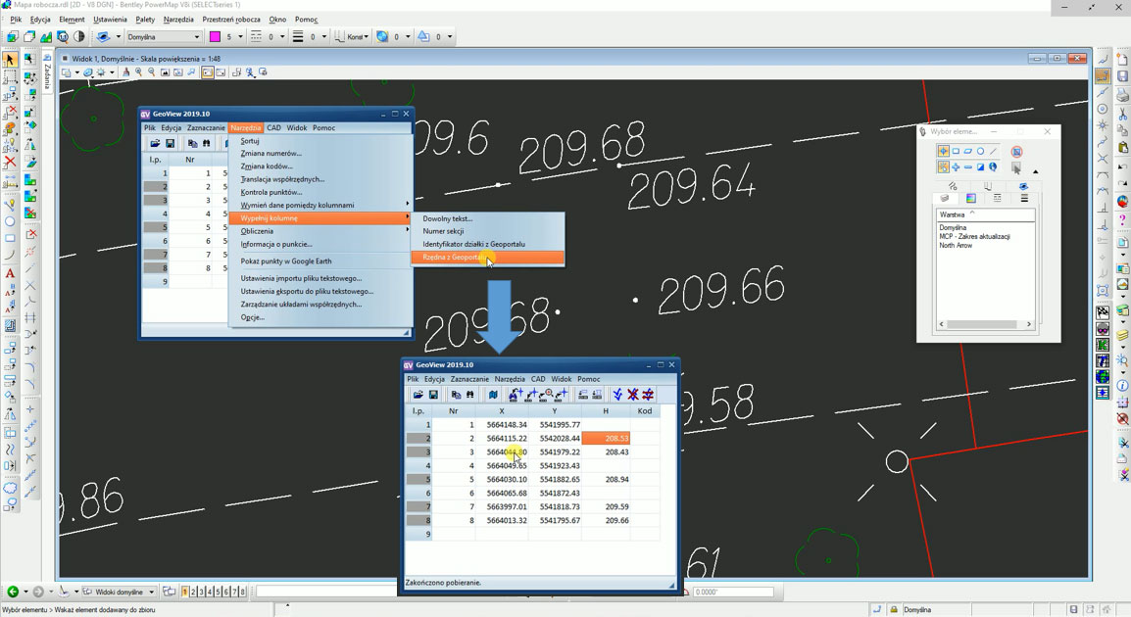Open the active level dropdown showing Domyślna
1131x617 pixels.
point(164,37)
